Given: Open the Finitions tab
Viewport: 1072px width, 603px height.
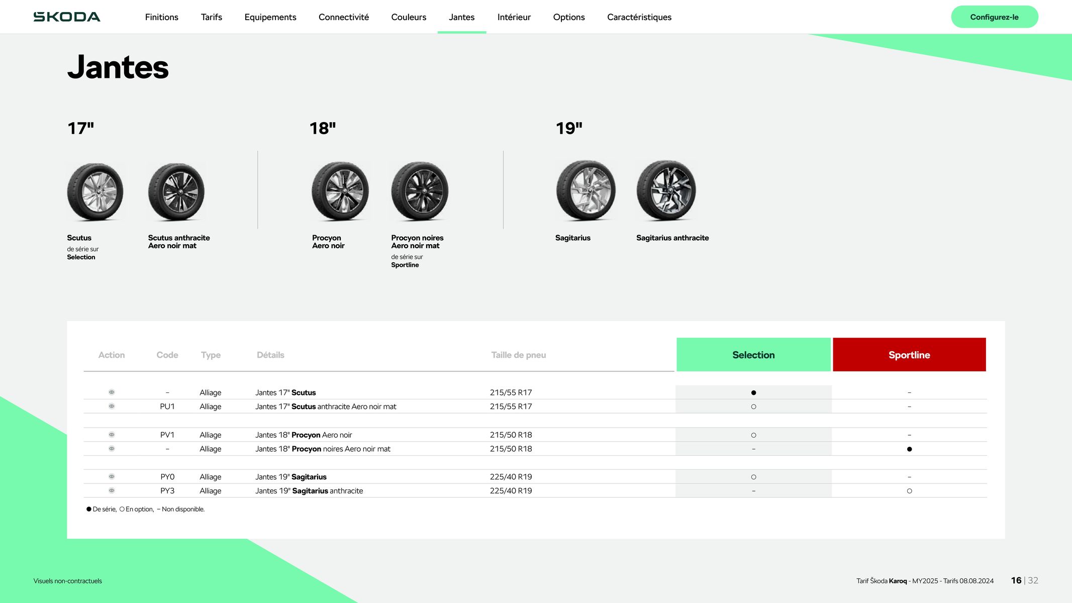Looking at the screenshot, I should 161,17.
